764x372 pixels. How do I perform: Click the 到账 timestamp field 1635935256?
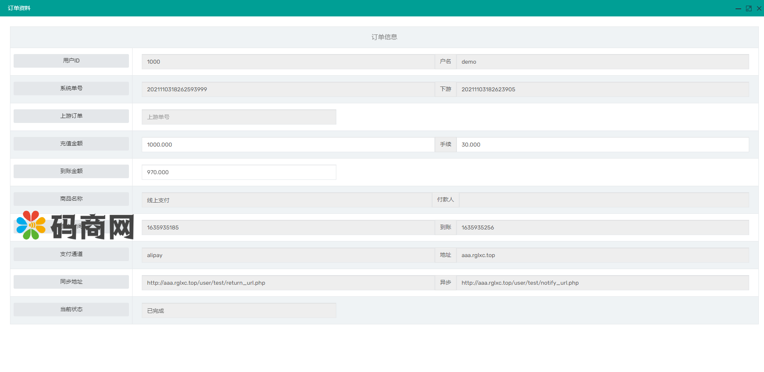[x=602, y=227]
